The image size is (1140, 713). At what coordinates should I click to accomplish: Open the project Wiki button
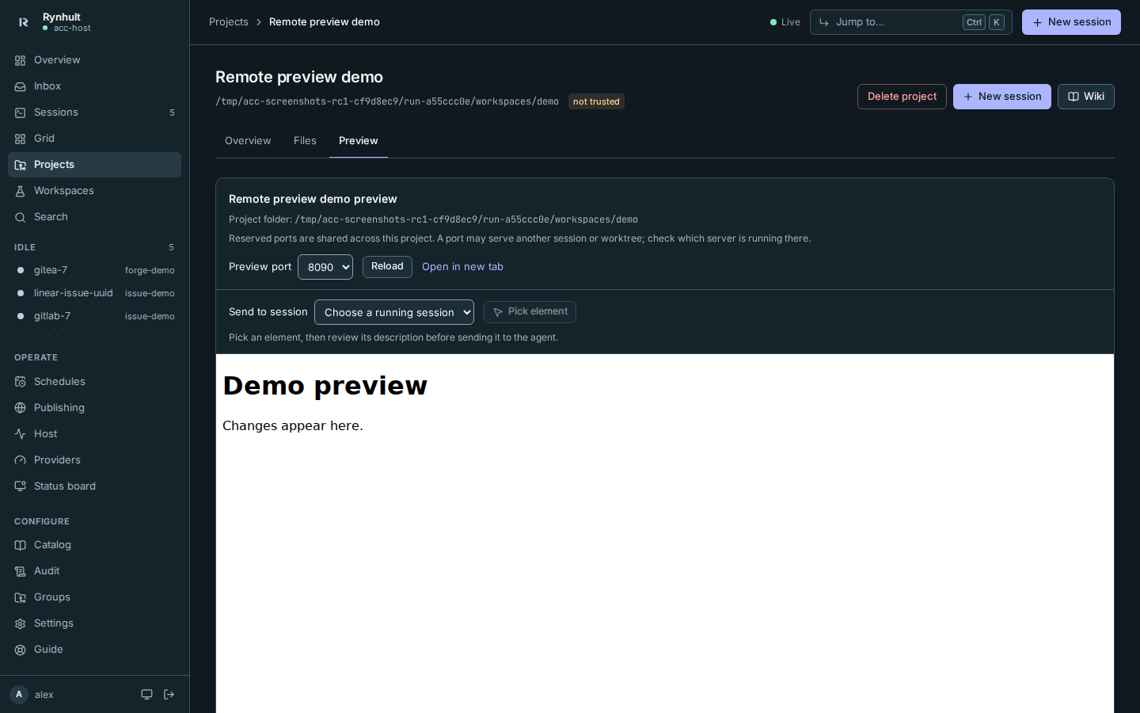click(1086, 97)
